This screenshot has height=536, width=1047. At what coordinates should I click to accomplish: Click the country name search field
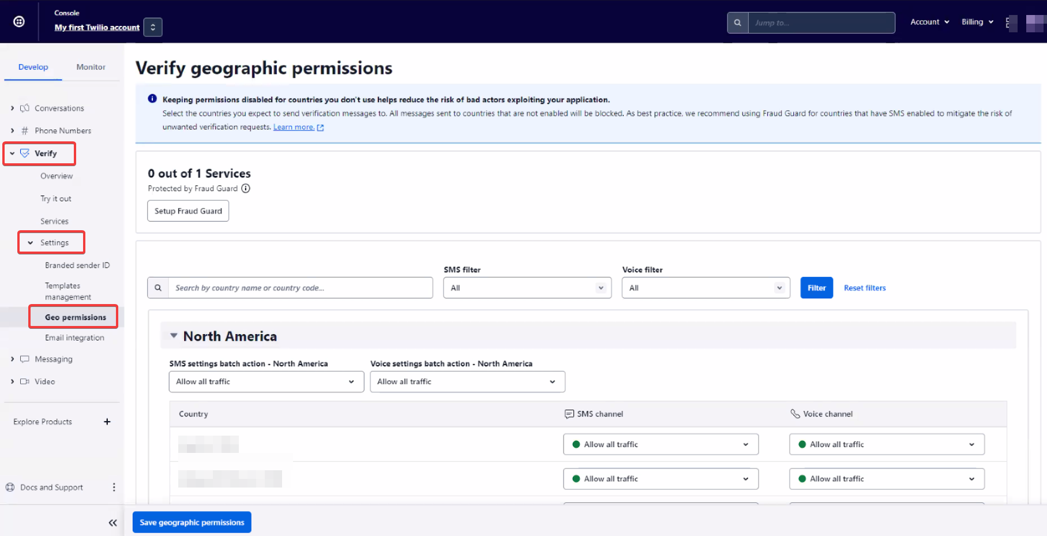(300, 288)
